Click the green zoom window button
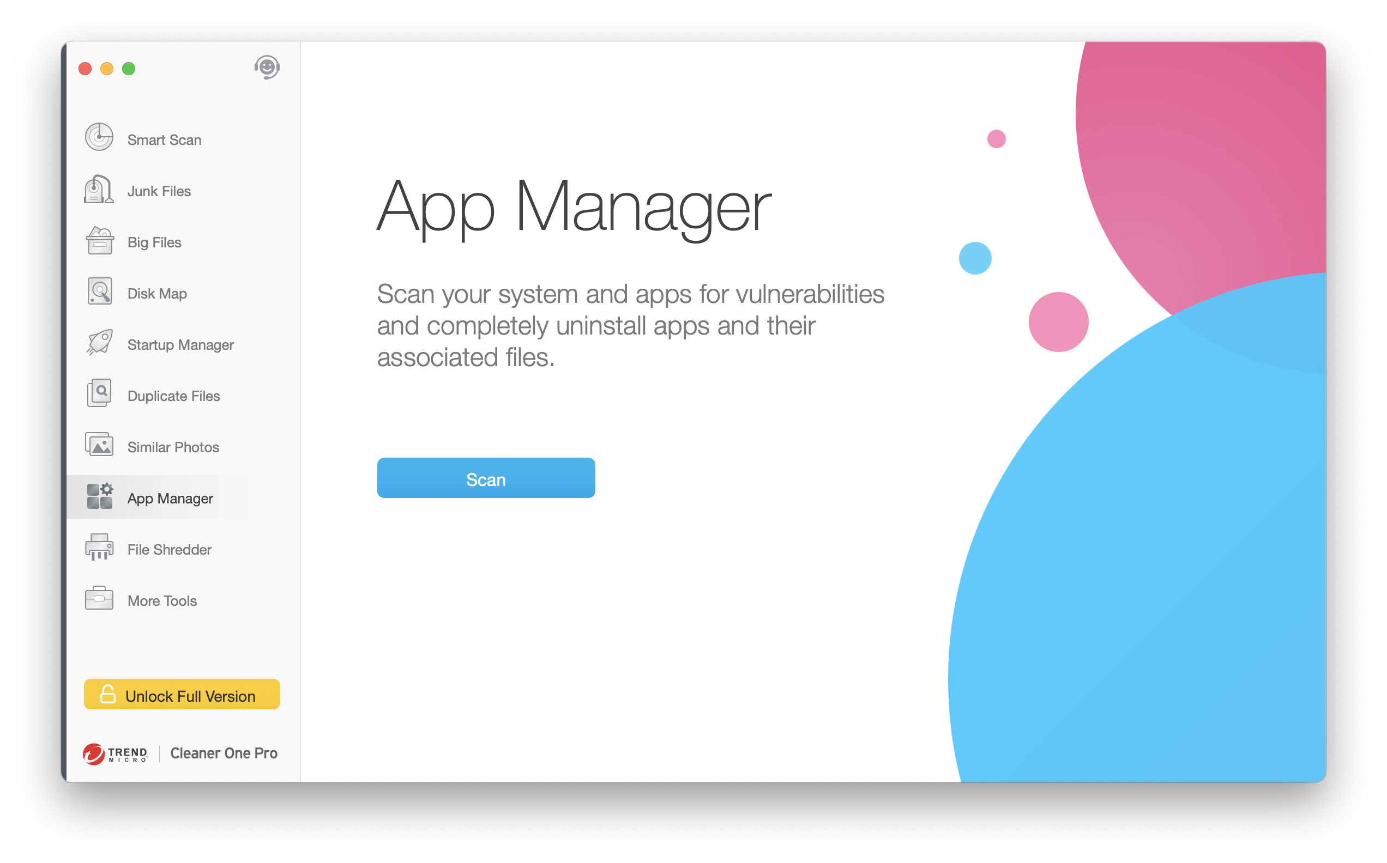This screenshot has height=863, width=1387. click(129, 69)
